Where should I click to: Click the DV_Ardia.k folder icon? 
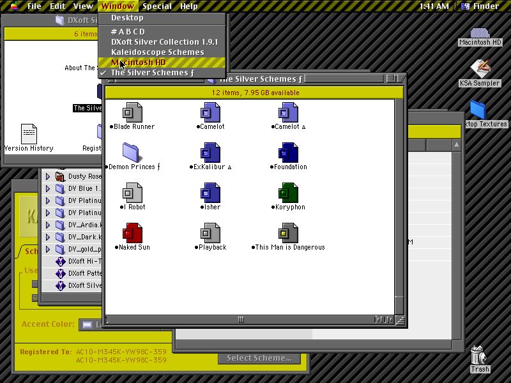point(60,225)
